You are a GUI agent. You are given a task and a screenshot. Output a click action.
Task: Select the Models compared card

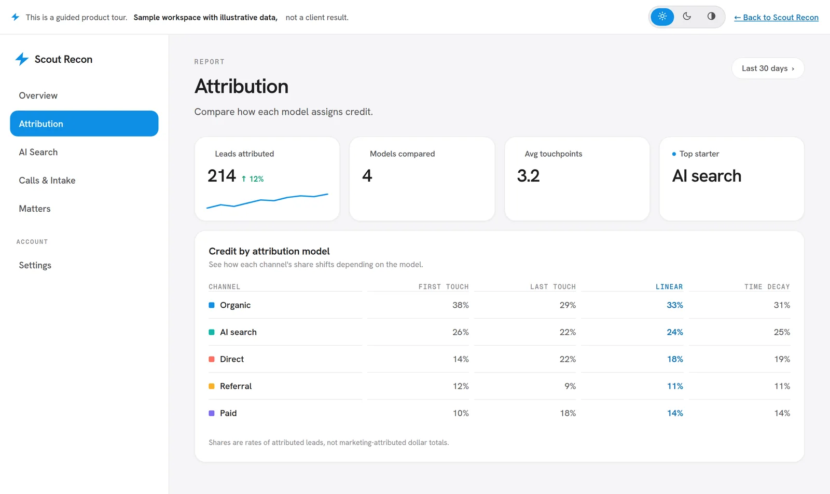point(422,179)
